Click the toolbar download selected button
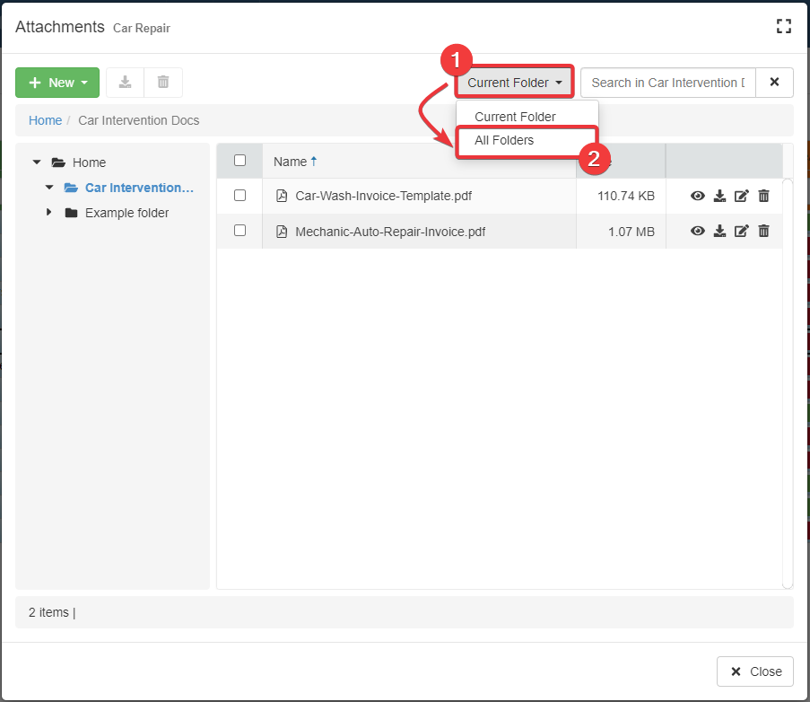Image resolution: width=810 pixels, height=702 pixels. tap(126, 83)
